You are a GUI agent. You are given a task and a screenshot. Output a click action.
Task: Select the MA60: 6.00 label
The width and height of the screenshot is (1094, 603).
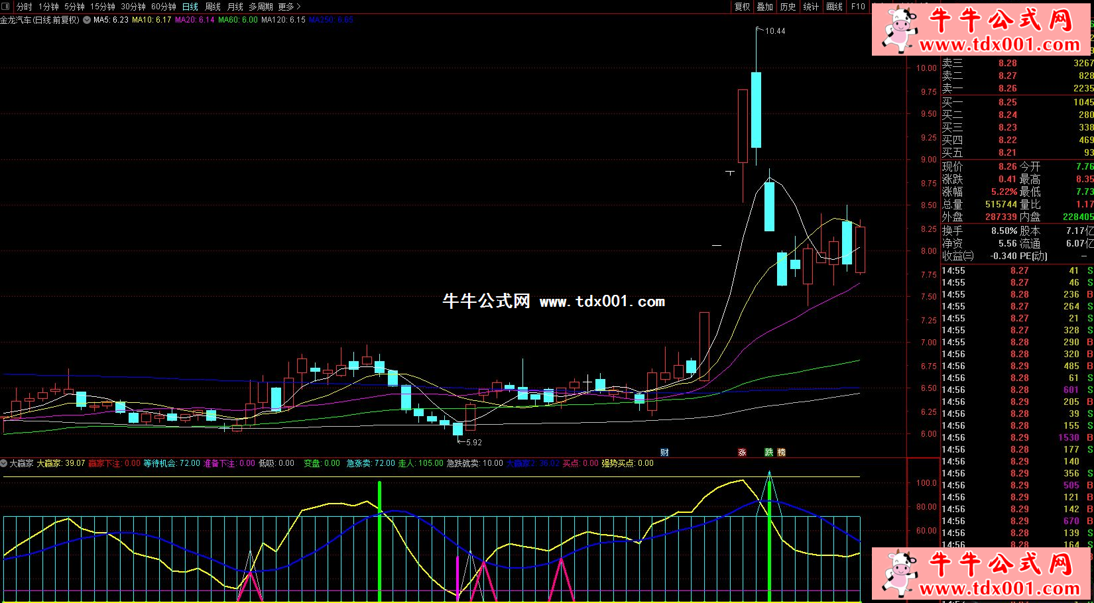coord(238,20)
